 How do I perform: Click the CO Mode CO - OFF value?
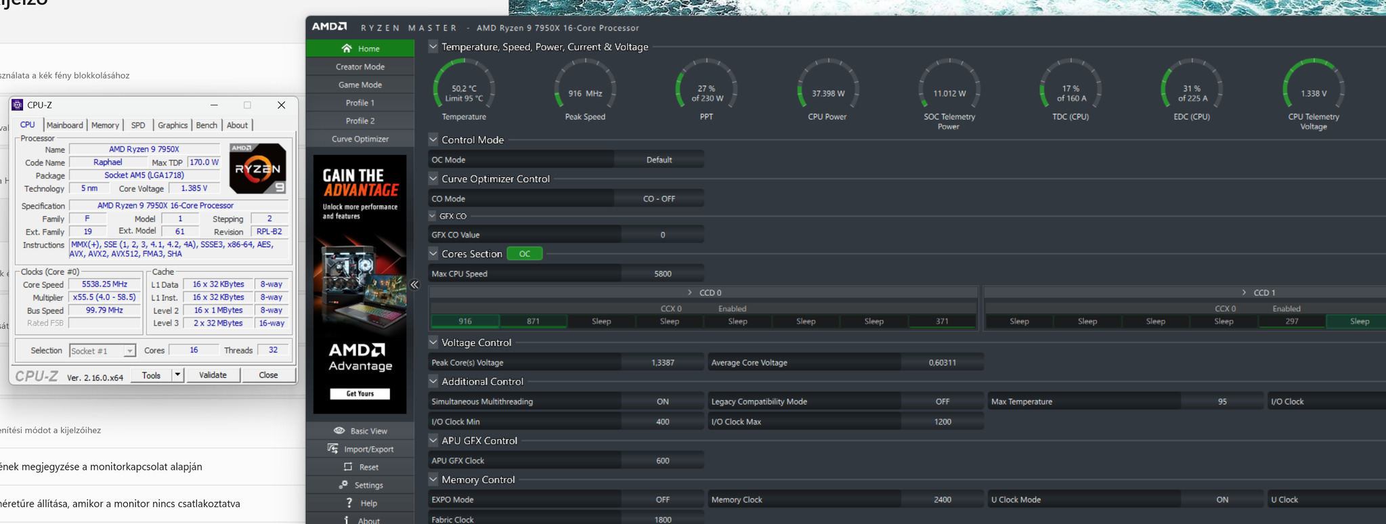pos(659,199)
